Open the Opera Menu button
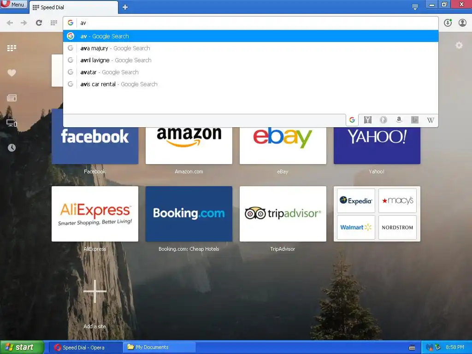This screenshot has width=472, height=354. click(x=14, y=4)
